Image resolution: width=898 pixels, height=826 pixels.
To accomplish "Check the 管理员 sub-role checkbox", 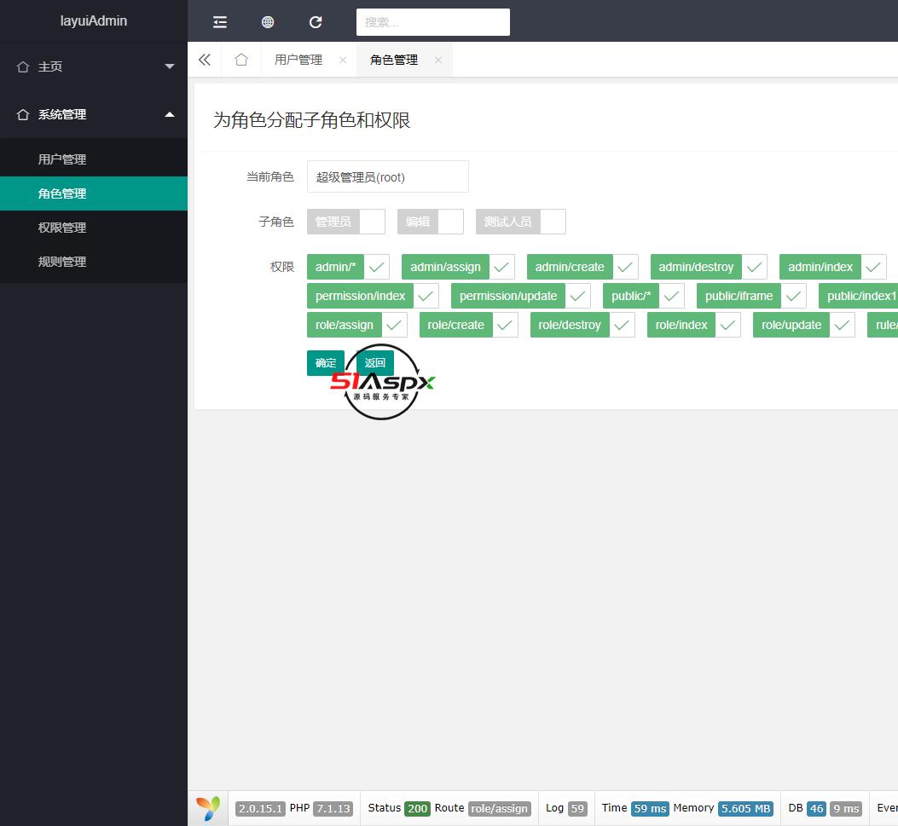I will (346, 222).
